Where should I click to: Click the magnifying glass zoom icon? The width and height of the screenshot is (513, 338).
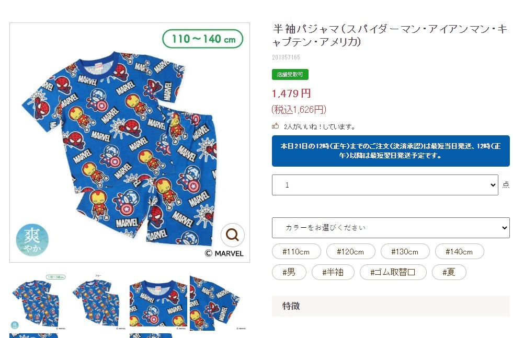click(232, 236)
